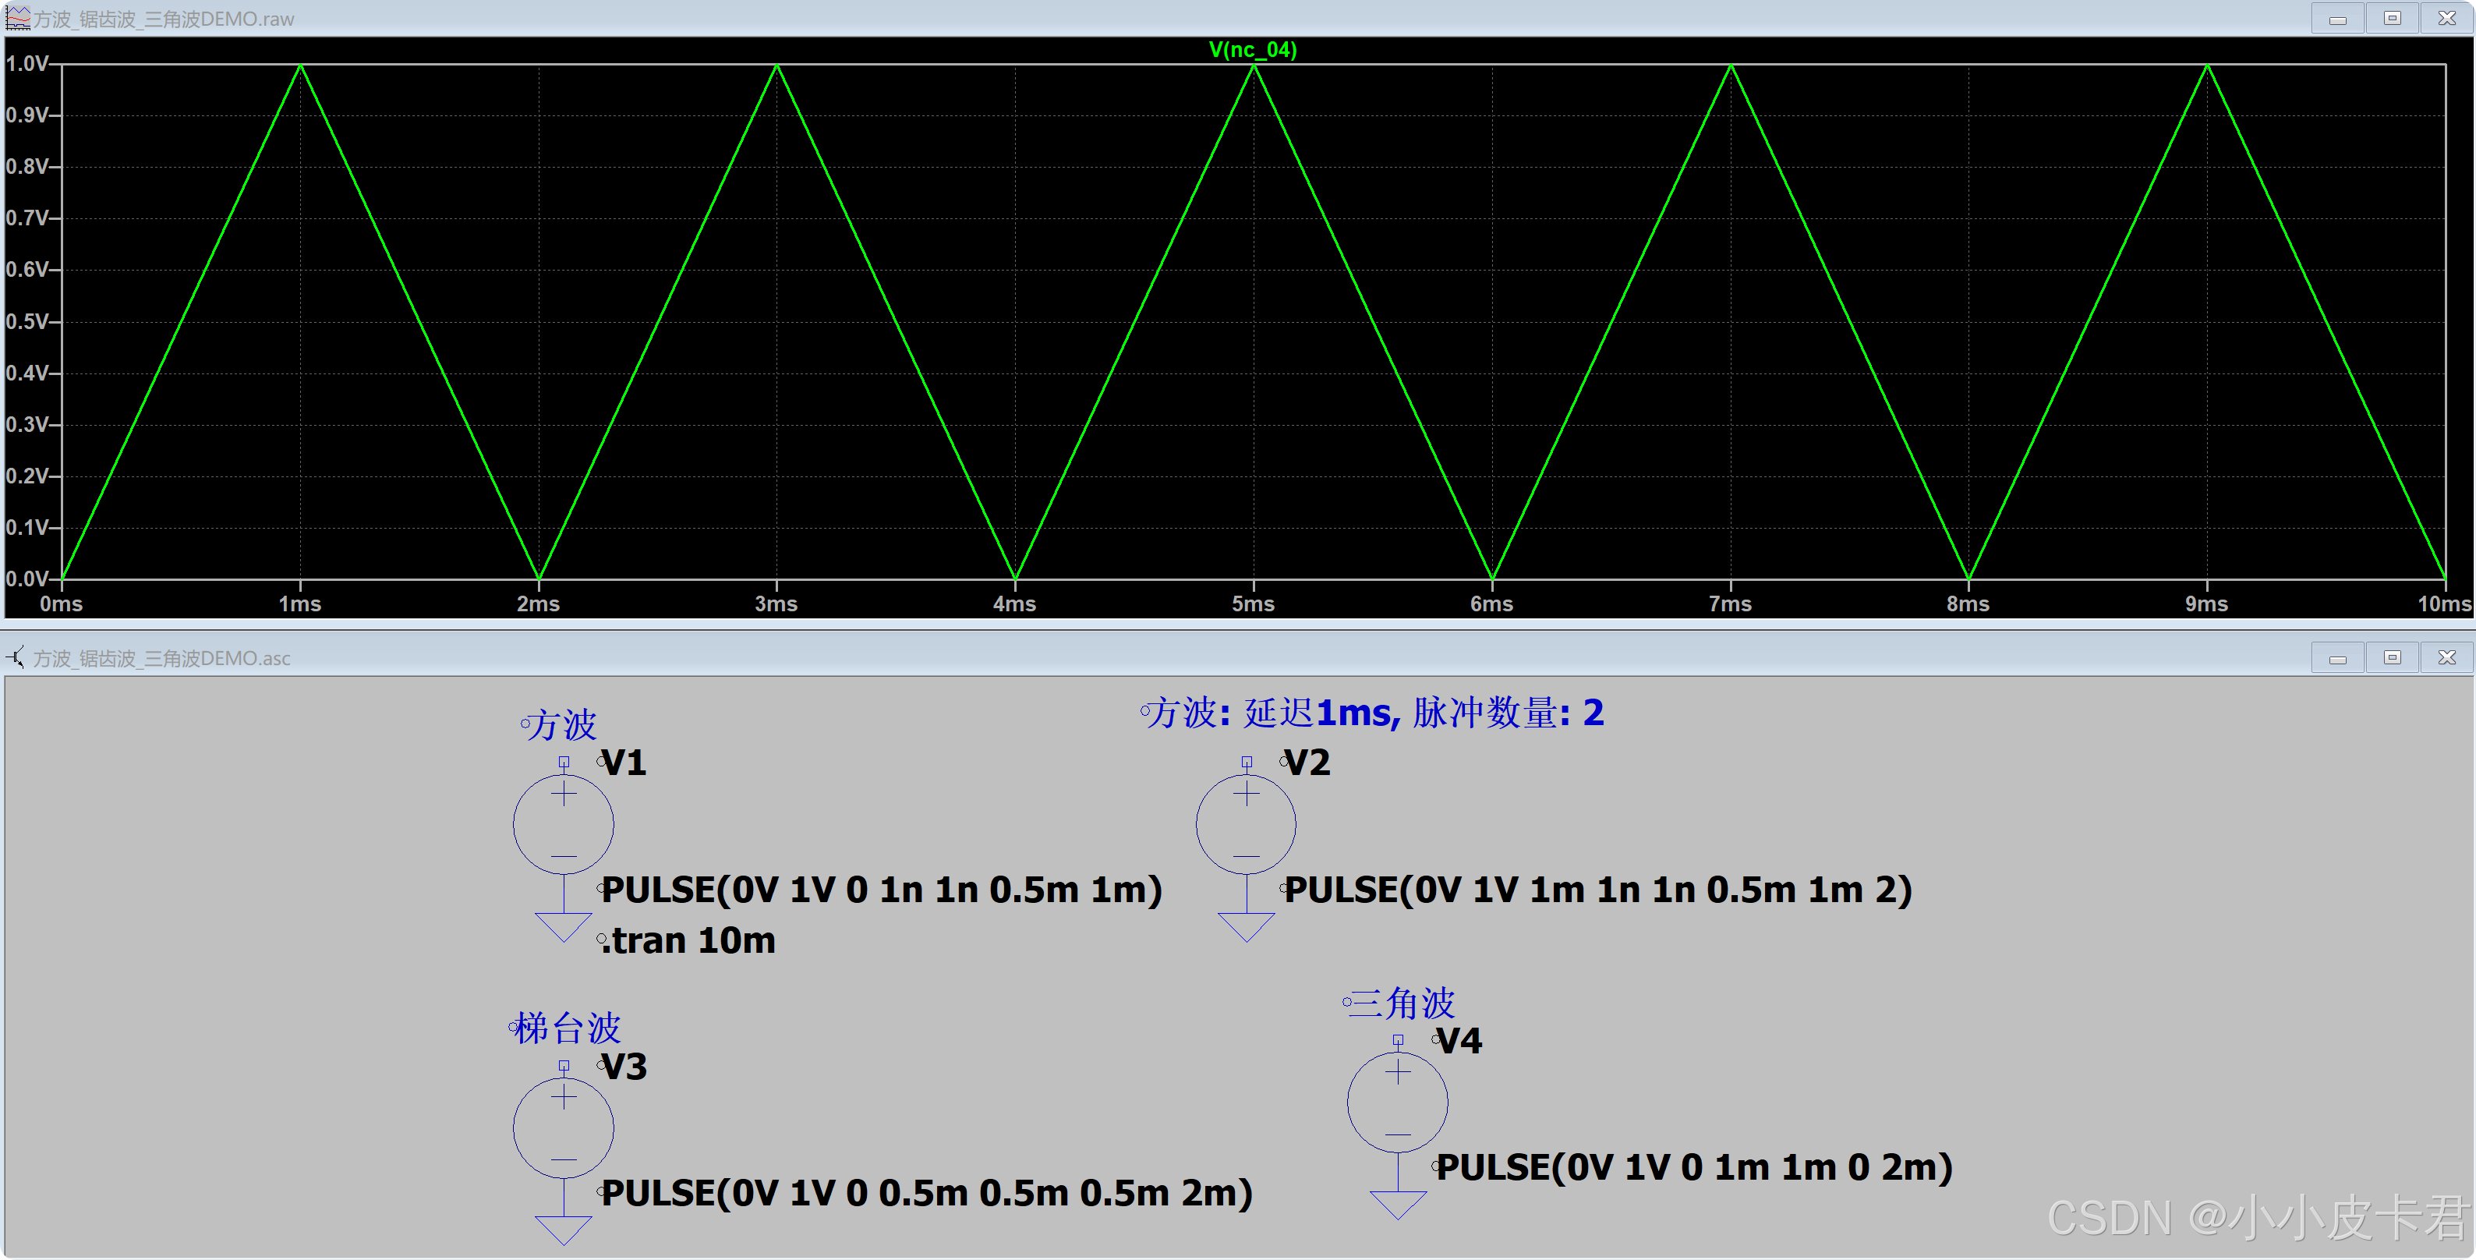Click the V4 voltage source symbol
2476x1260 pixels.
1398,1102
